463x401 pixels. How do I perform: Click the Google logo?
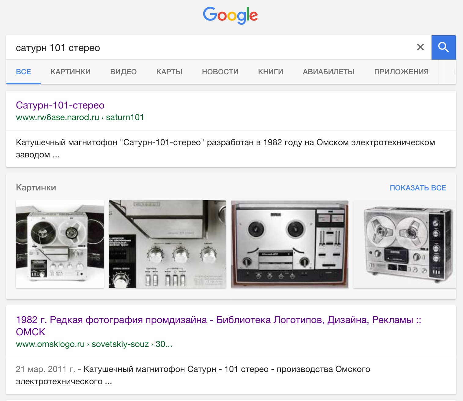(x=230, y=15)
